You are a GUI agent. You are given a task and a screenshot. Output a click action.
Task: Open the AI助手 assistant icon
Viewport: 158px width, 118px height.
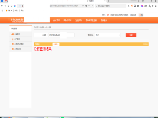(x=144, y=6)
